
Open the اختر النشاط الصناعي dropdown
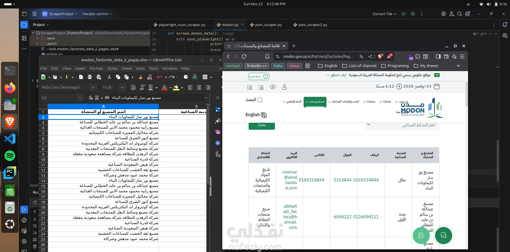point(402,125)
